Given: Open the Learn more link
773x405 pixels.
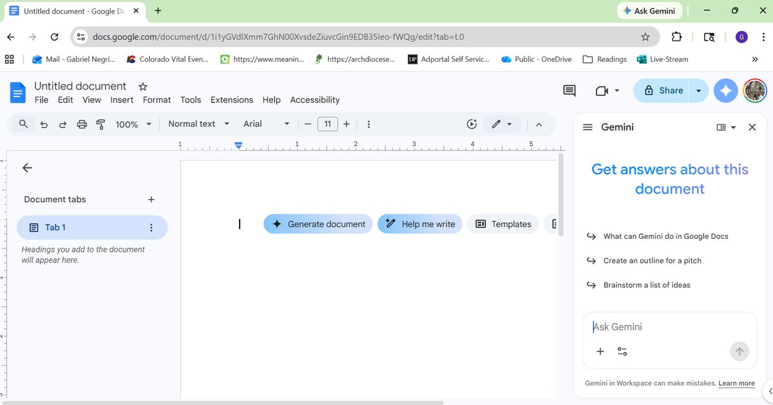Looking at the screenshot, I should [737, 383].
